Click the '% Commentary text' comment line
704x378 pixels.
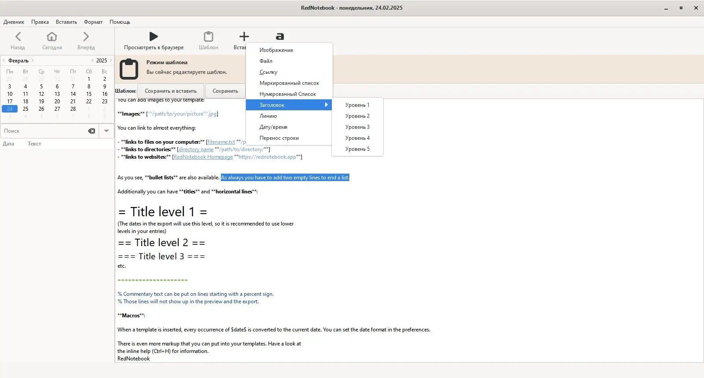[195, 294]
